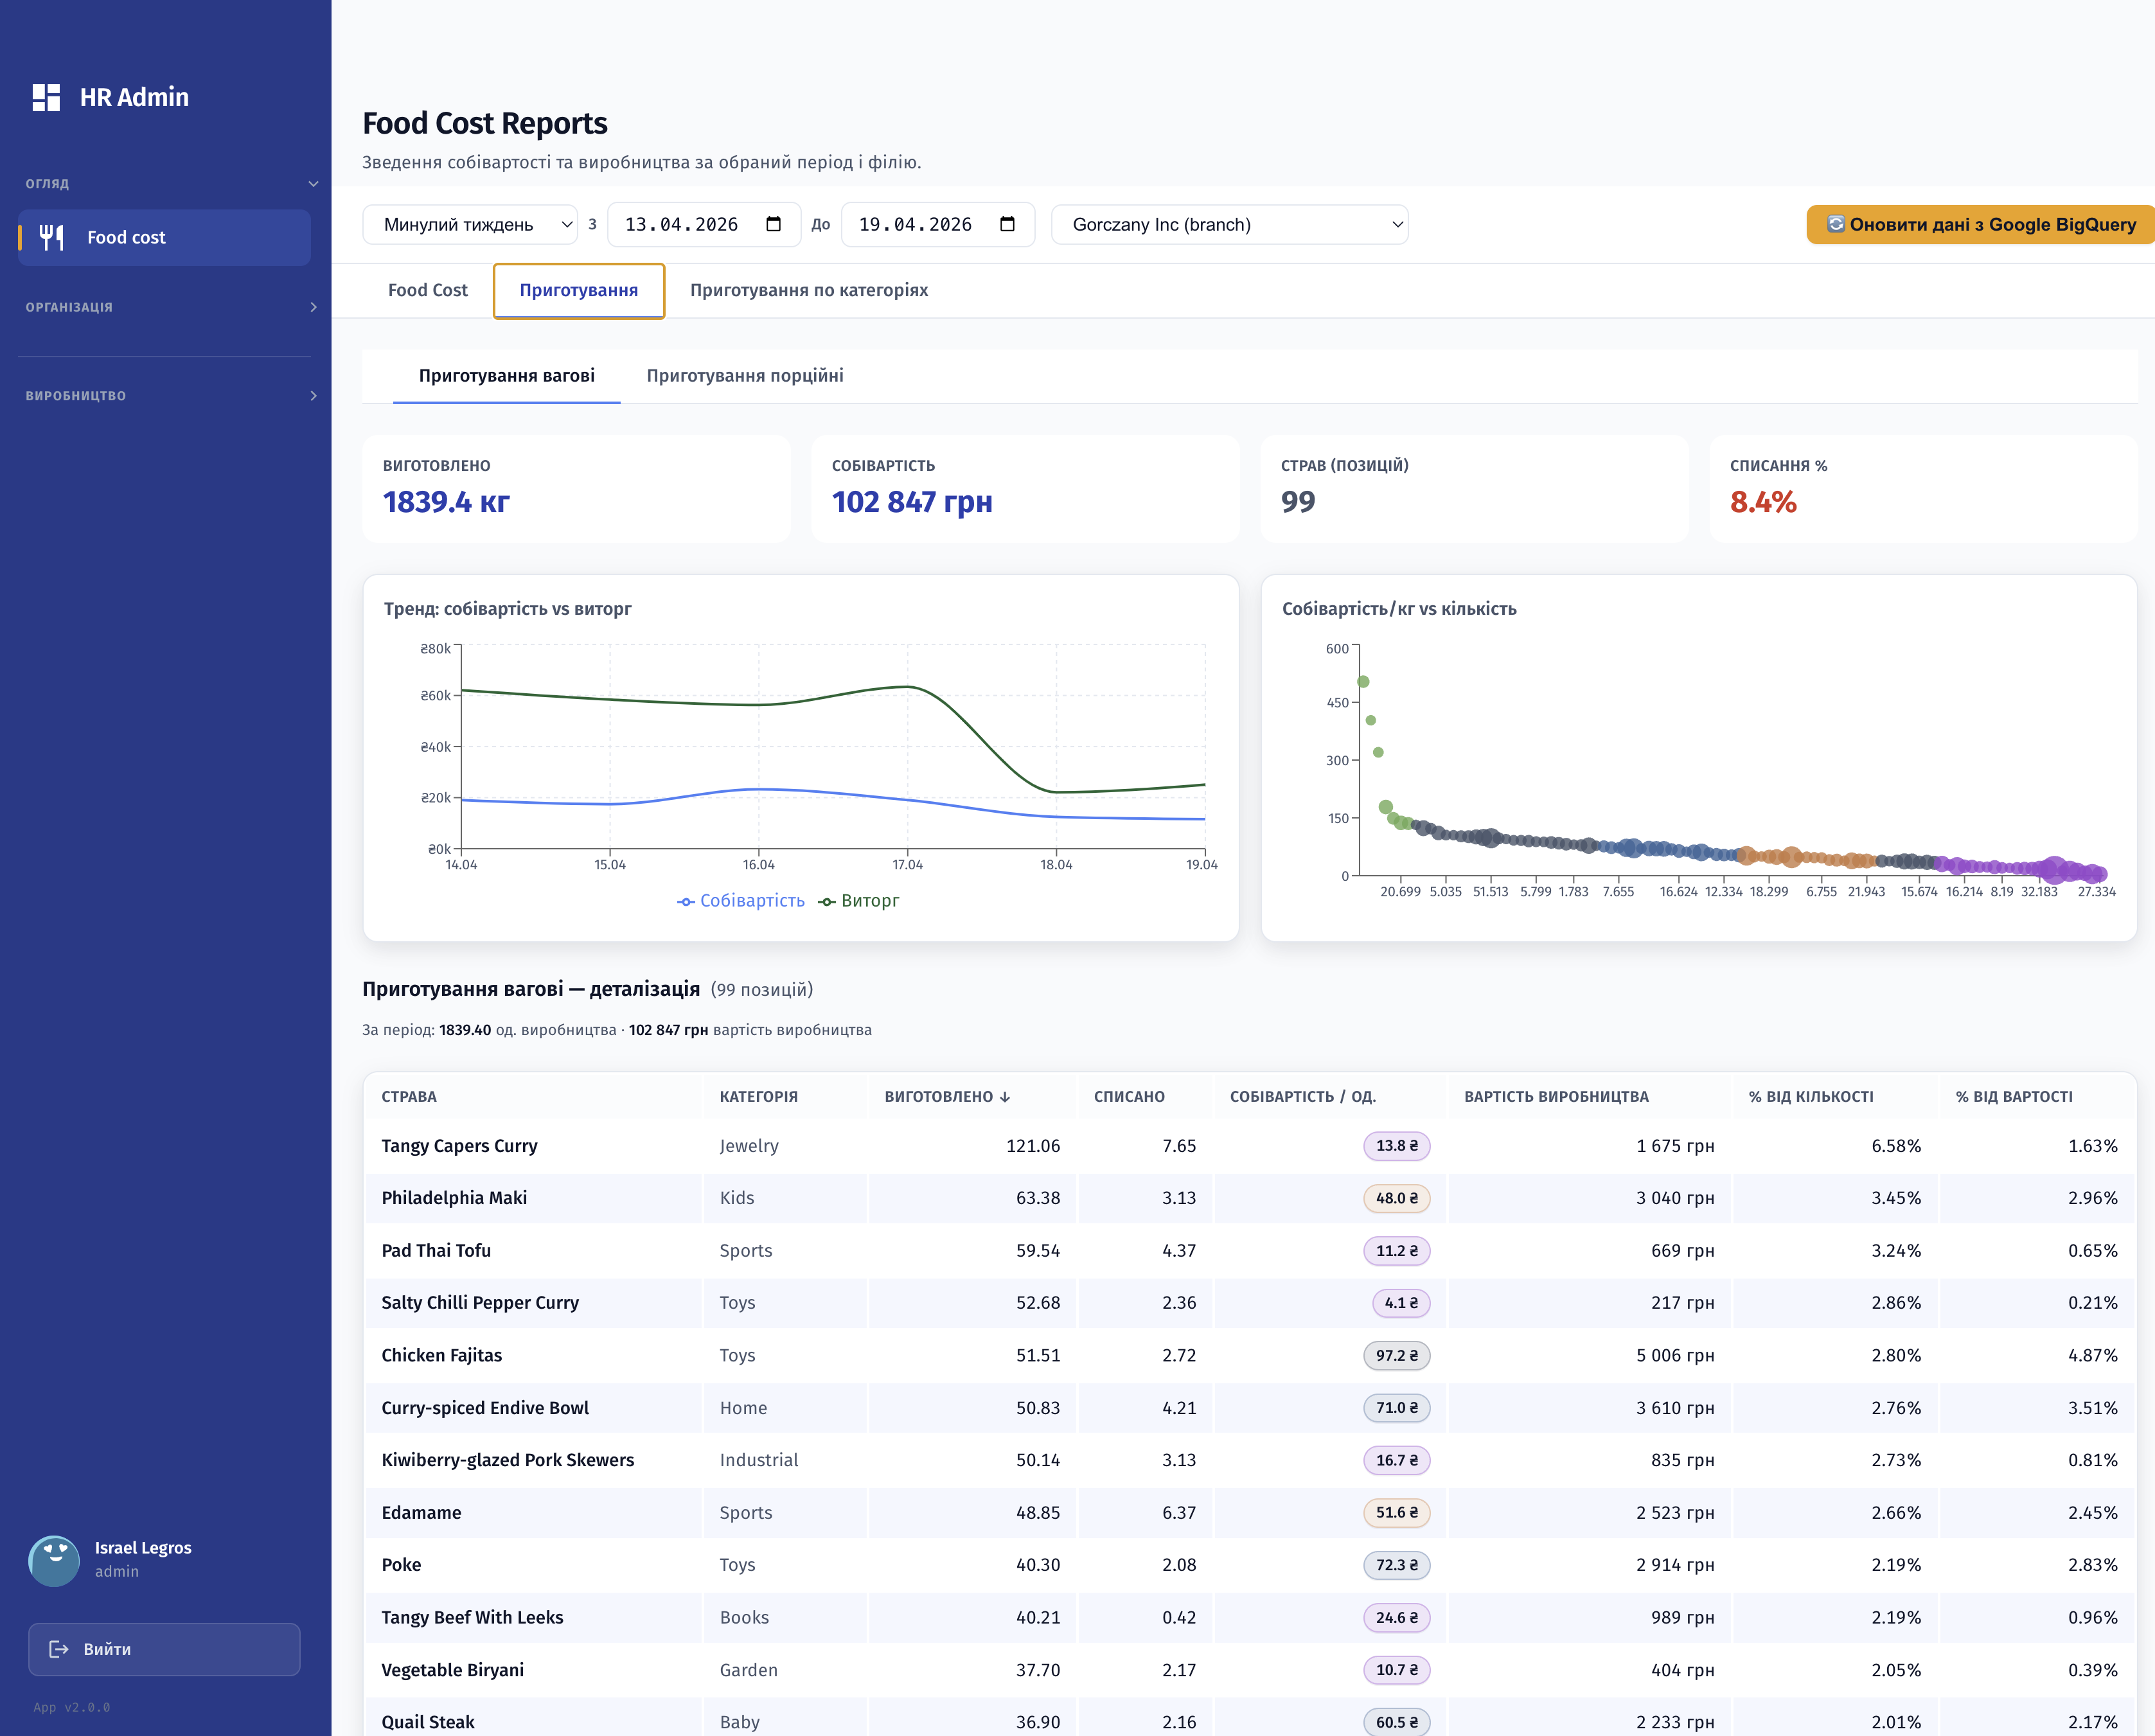
Task: Select the Curry-spiced Endive Bowl dish name
Action: point(485,1408)
